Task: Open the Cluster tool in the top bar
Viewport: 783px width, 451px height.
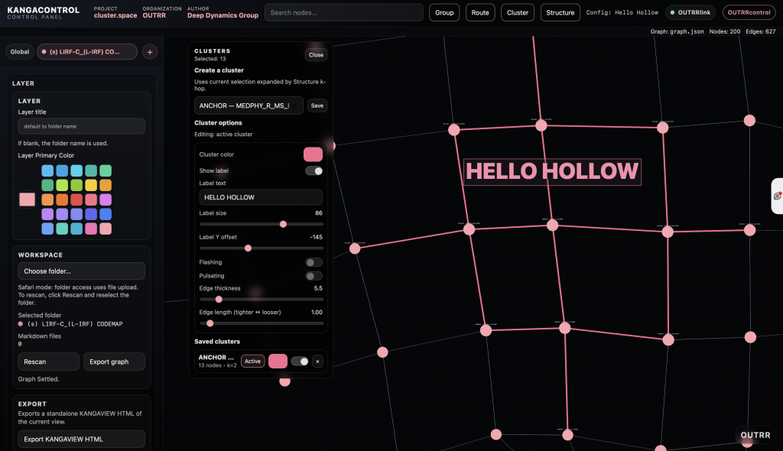Action: (x=518, y=13)
